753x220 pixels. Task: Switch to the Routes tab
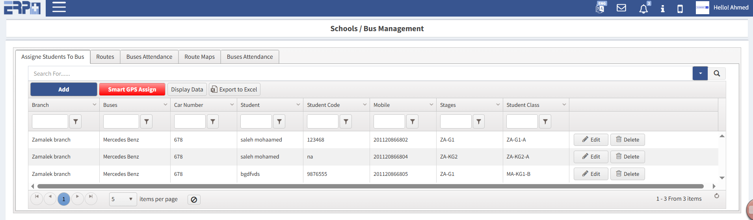pos(105,57)
